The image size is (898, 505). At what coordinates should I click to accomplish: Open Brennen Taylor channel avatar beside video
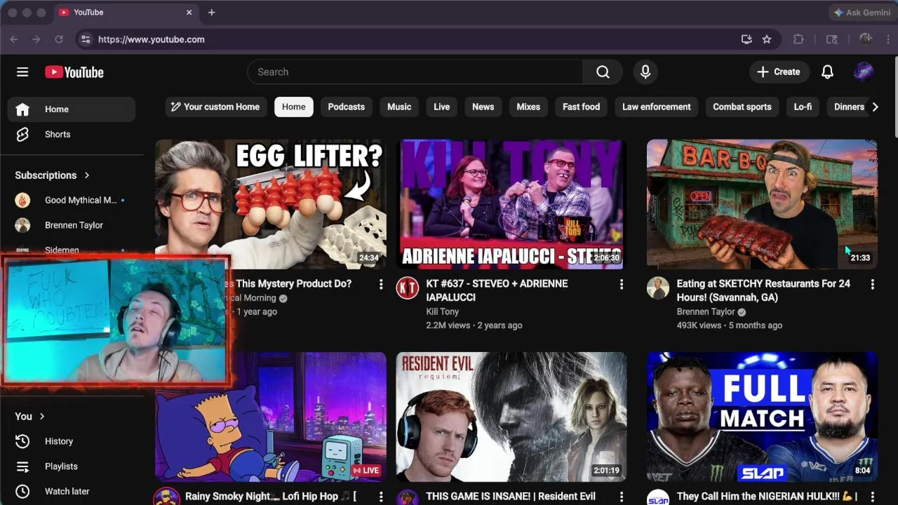[x=658, y=288]
